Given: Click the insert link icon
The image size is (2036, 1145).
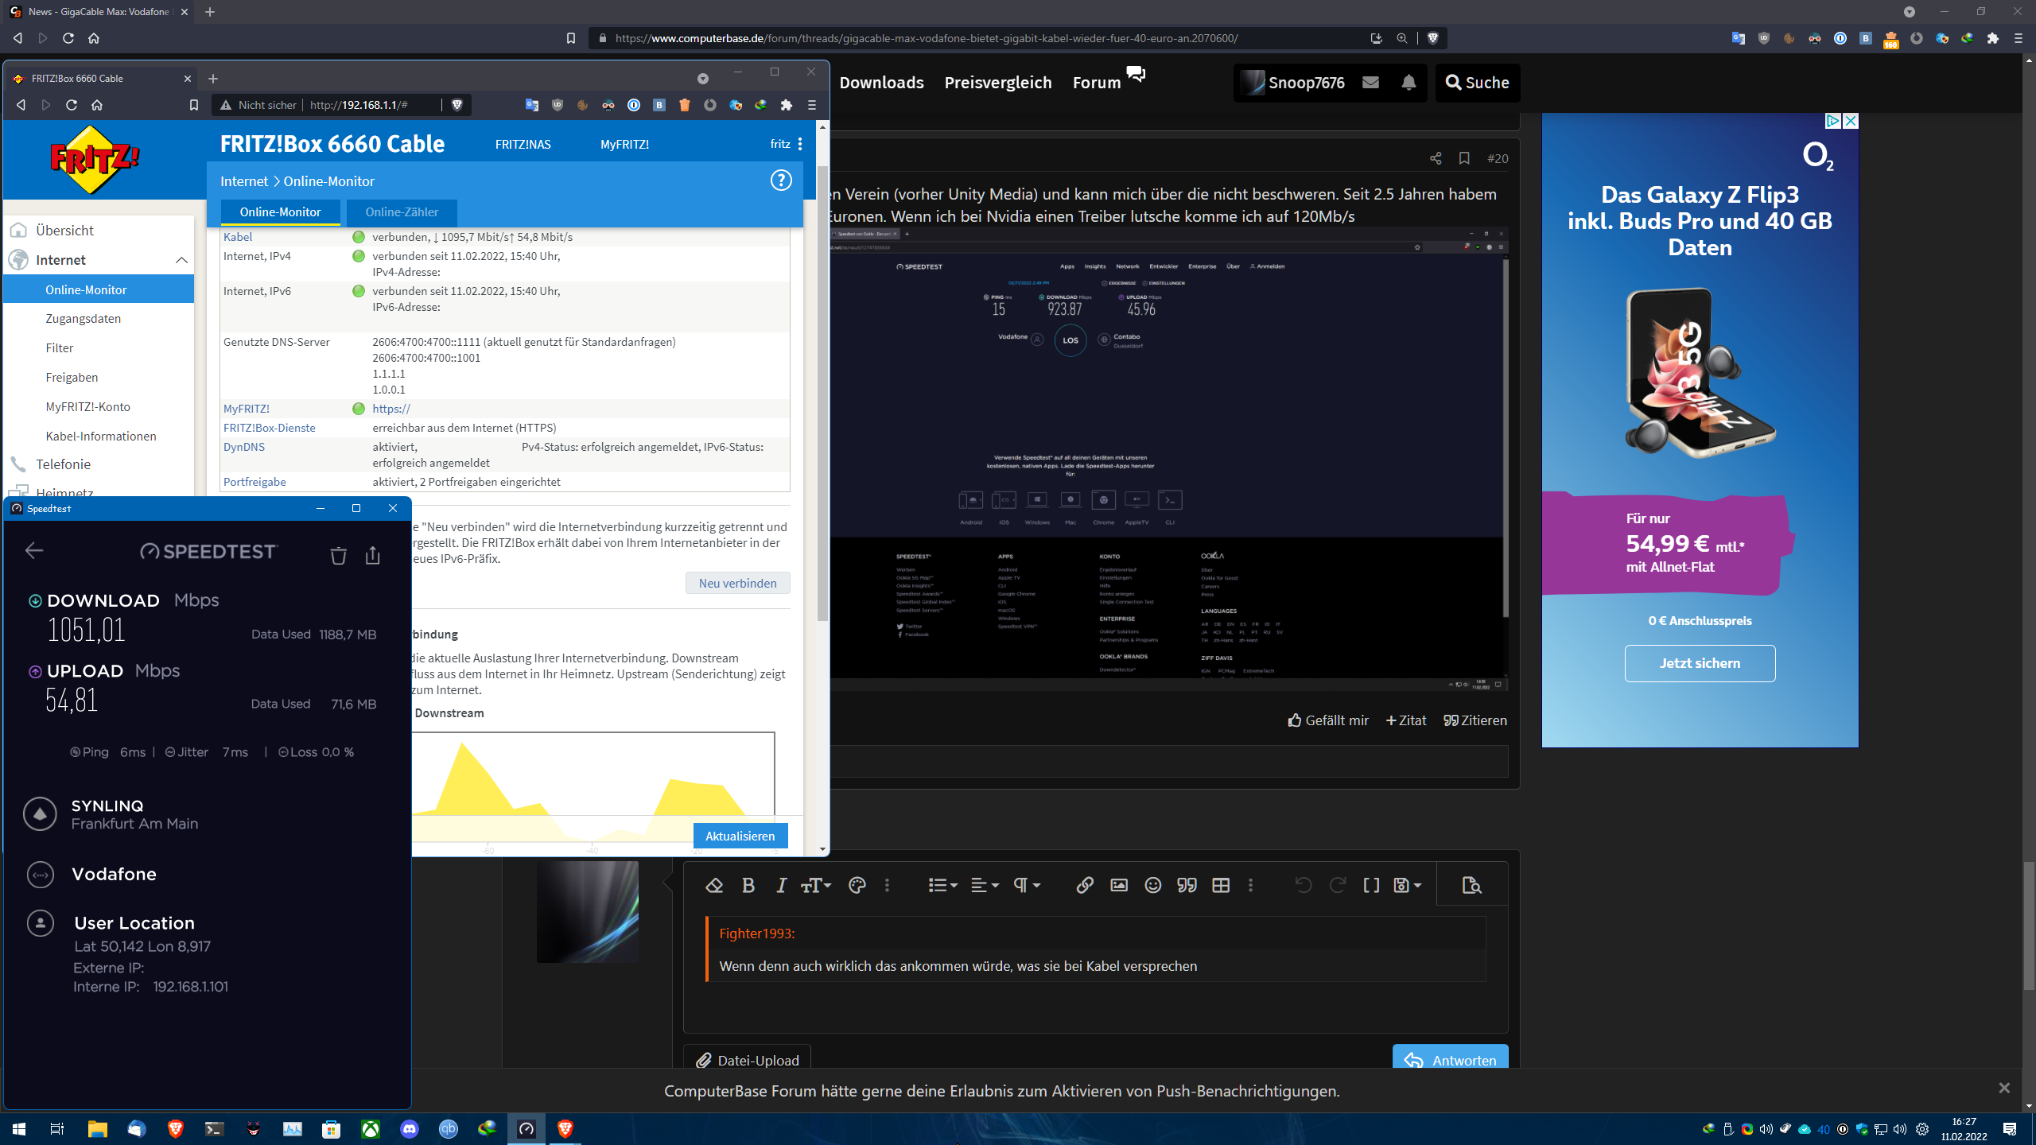Looking at the screenshot, I should [x=1084, y=885].
